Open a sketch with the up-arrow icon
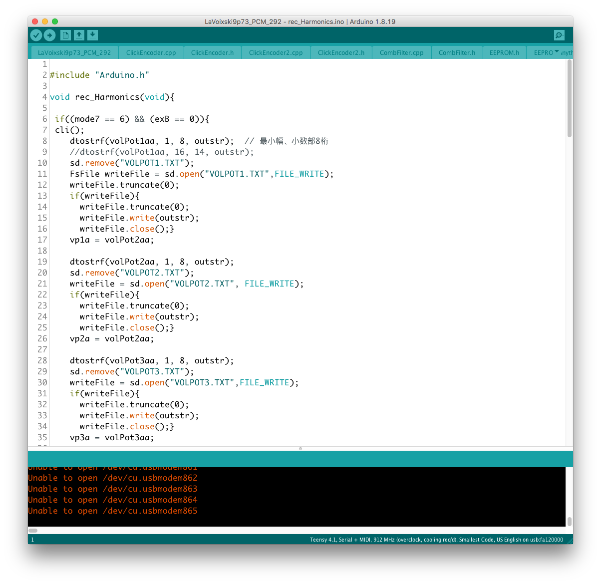 point(79,35)
